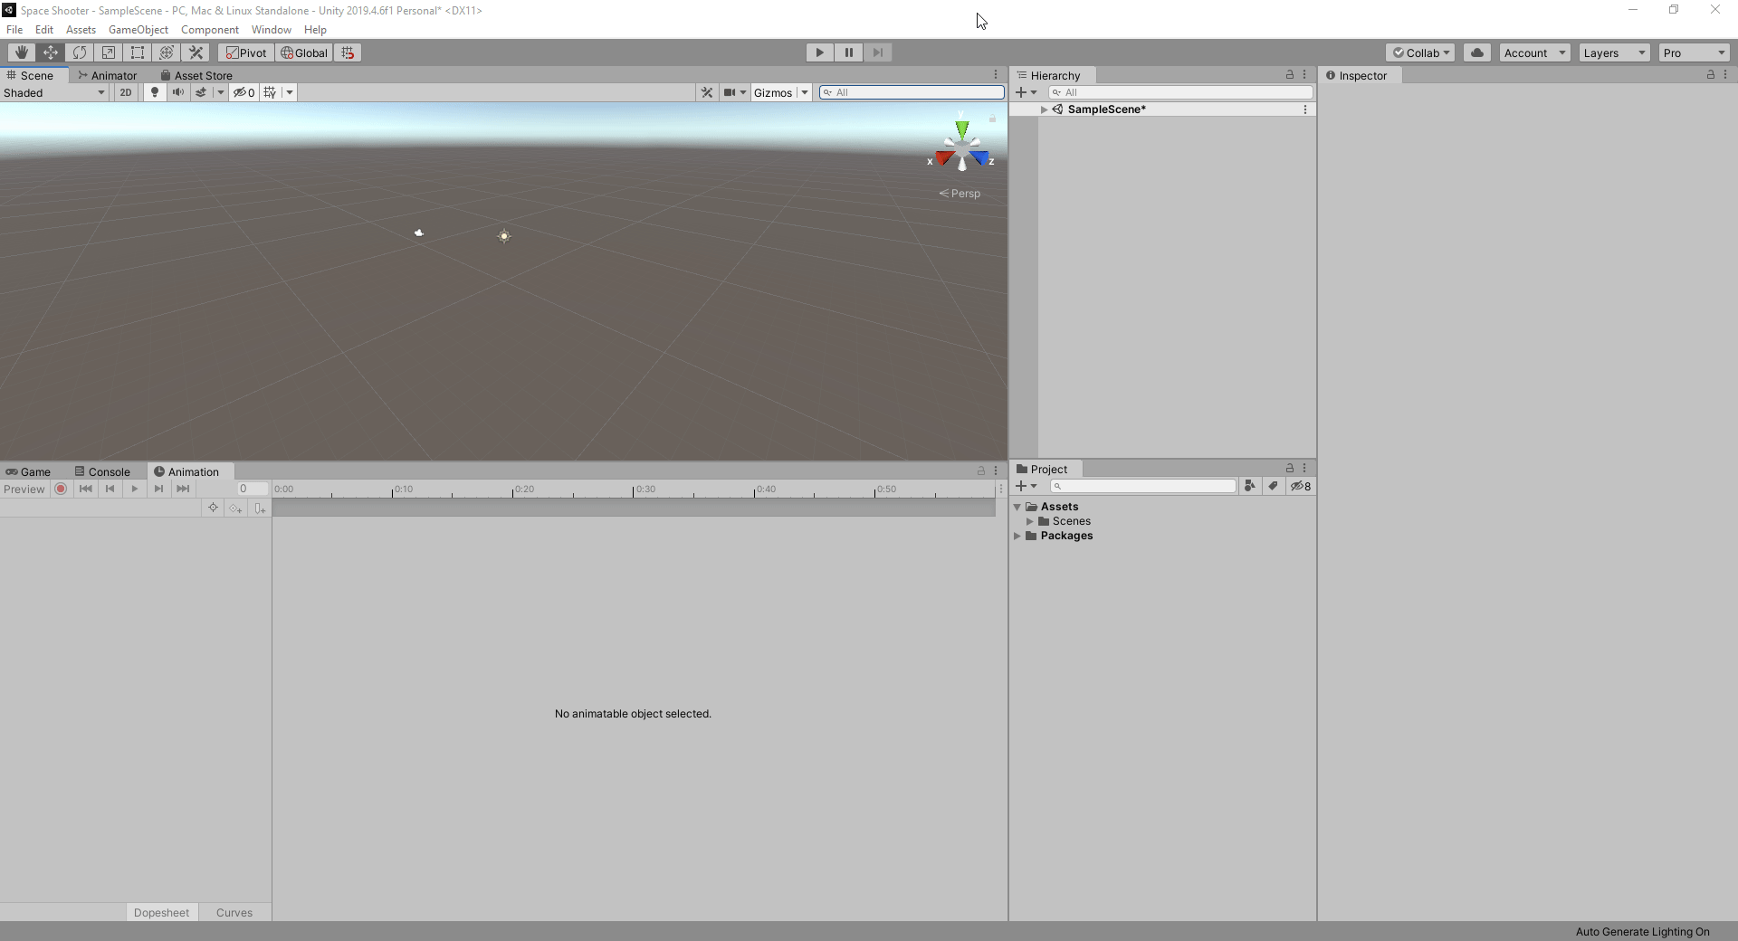Click the Project create plus button
This screenshot has width=1738, height=941.
click(1026, 486)
